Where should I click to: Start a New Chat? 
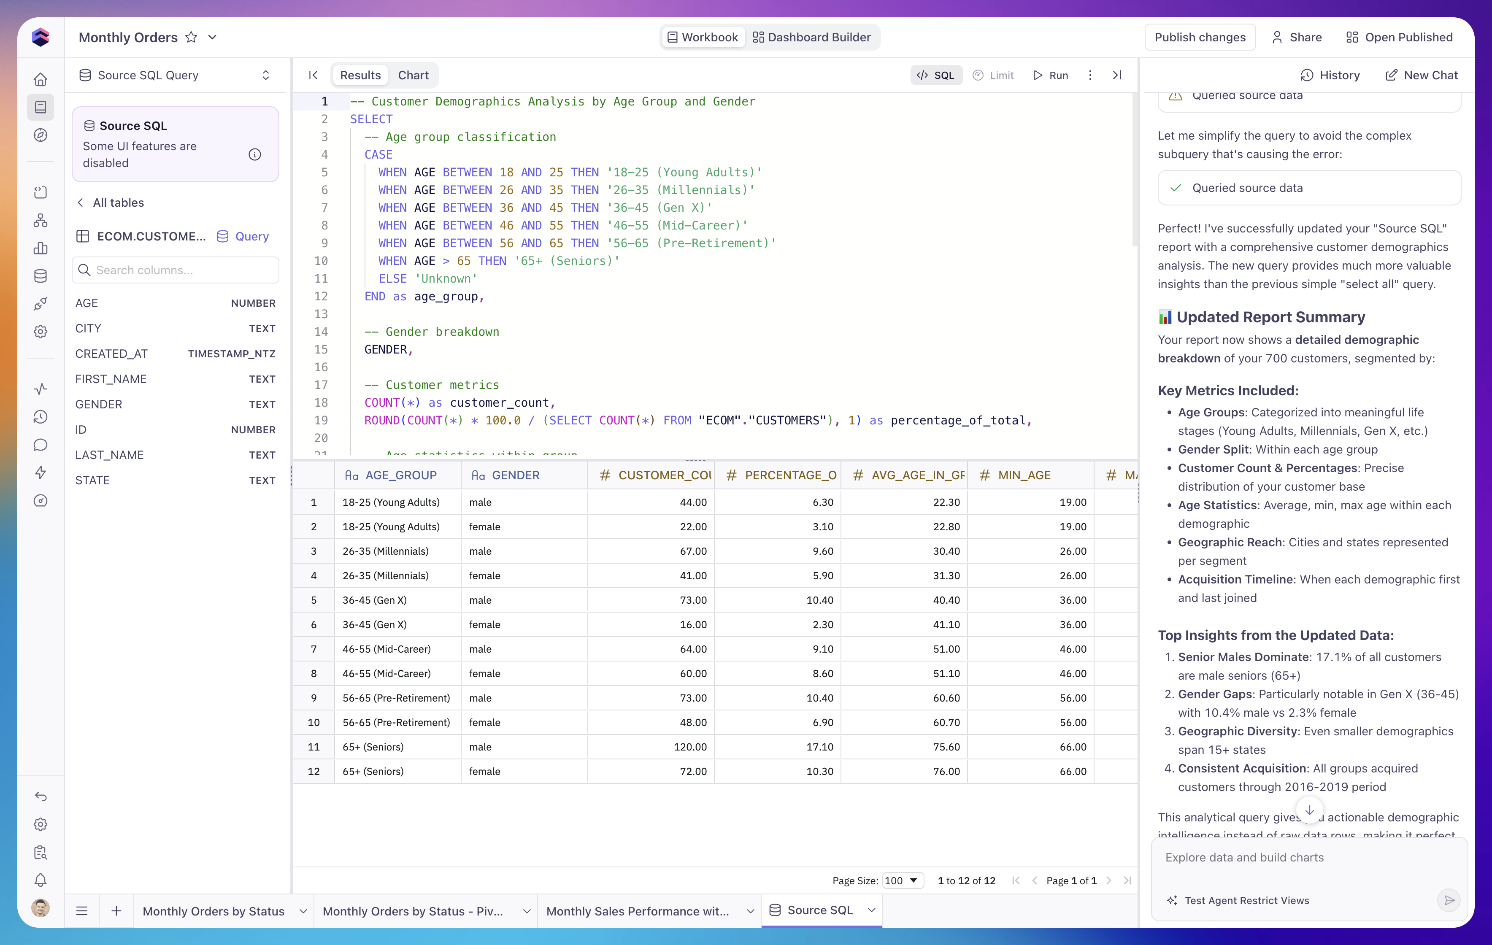click(x=1422, y=75)
